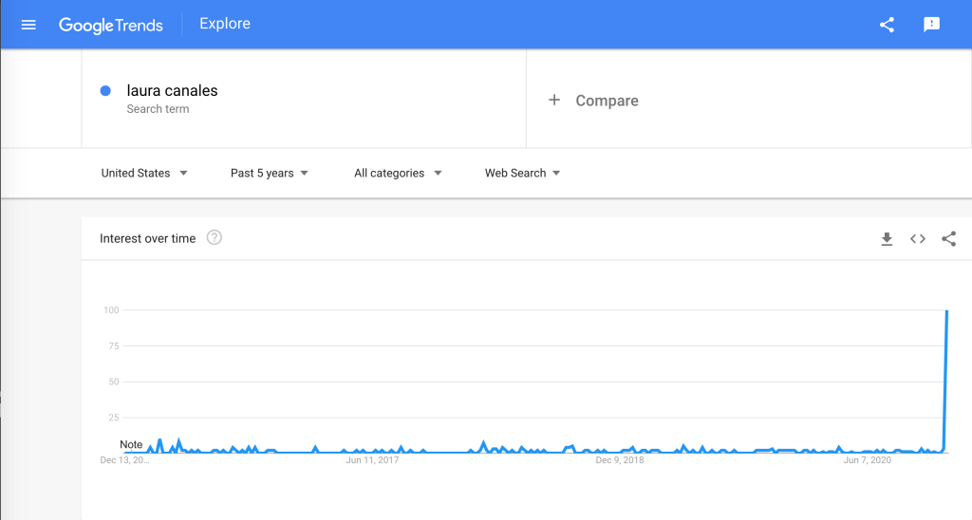Click the blue dot beside laura canales

click(105, 91)
